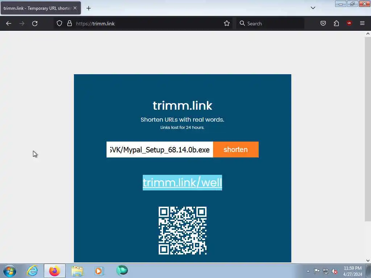The image size is (371, 278).
Task: Open network status tray icon
Action: point(326,271)
